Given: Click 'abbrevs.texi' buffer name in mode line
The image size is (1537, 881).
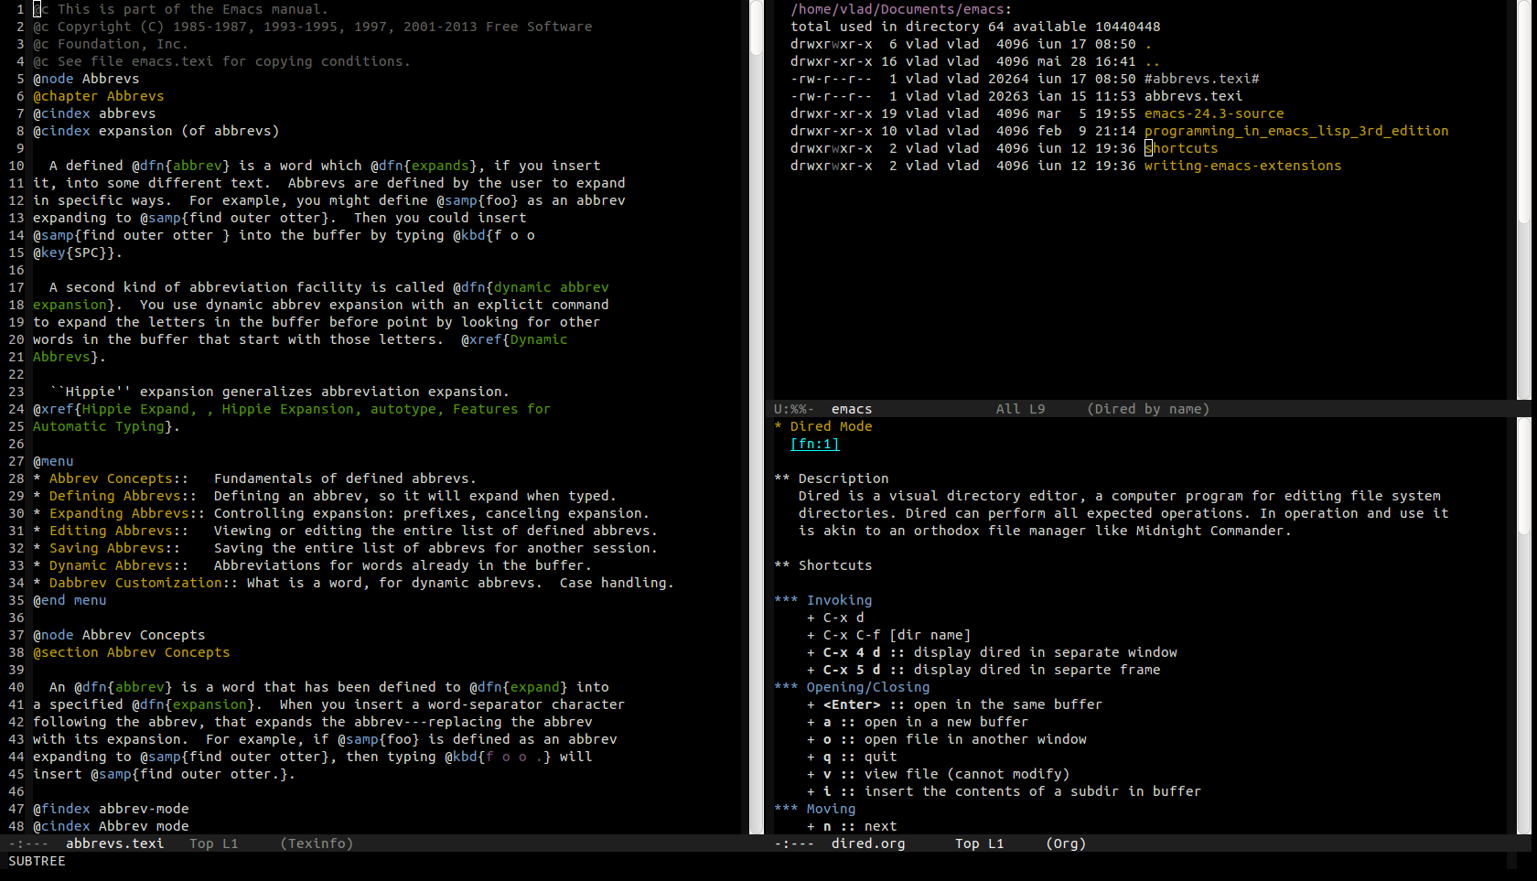Looking at the screenshot, I should click(115, 843).
